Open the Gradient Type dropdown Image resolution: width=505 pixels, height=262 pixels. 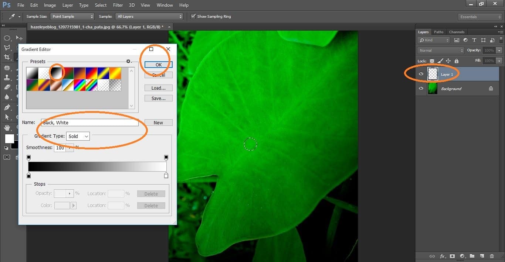(78, 136)
